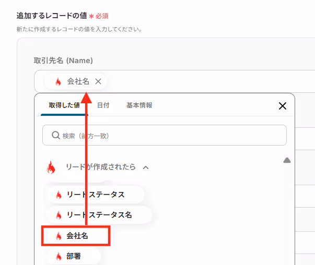Click the flame icon in the 会社名 field chip
The height and width of the screenshot is (265, 315).
pyautogui.click(x=59, y=82)
